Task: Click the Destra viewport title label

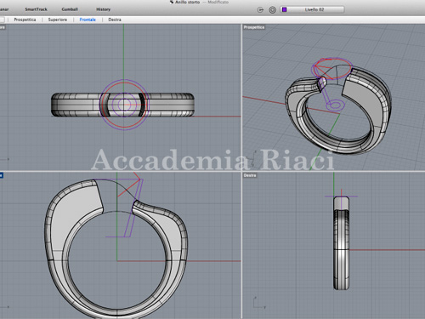Action: coord(250,175)
